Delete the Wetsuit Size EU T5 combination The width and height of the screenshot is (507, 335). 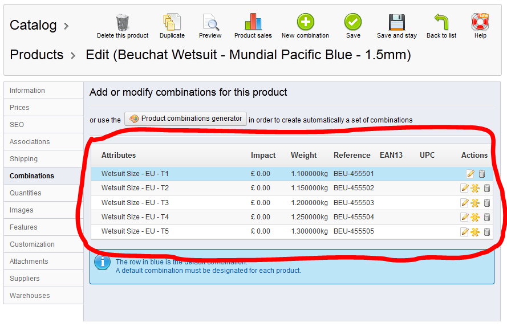[x=487, y=232]
